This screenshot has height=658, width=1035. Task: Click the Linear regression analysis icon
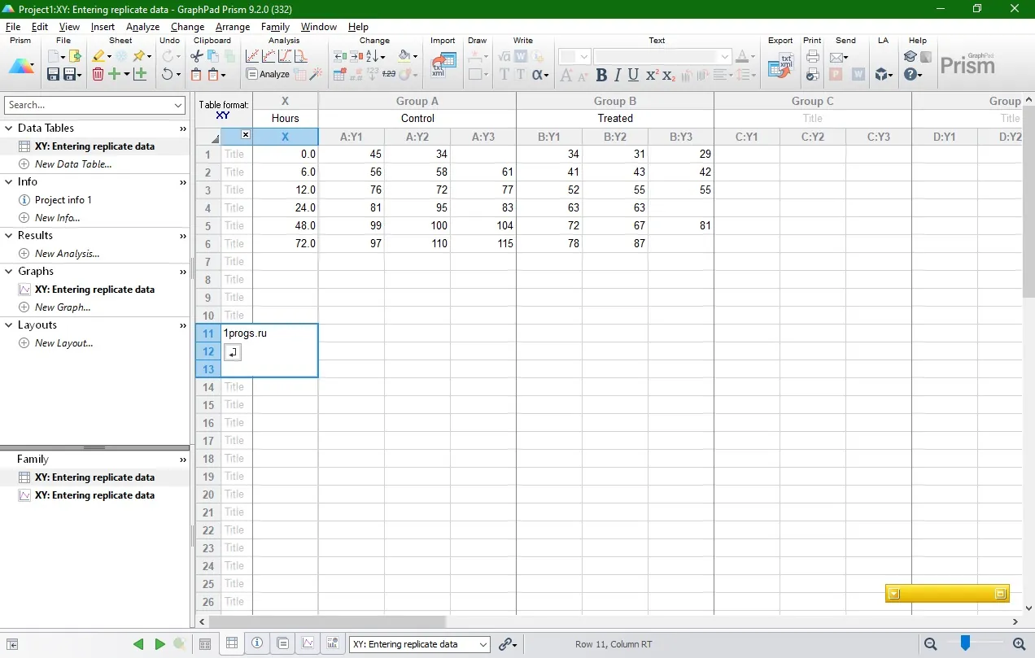tap(252, 56)
